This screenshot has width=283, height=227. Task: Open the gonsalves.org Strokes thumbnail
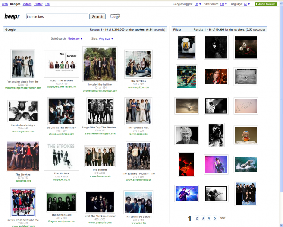(x=23, y=156)
